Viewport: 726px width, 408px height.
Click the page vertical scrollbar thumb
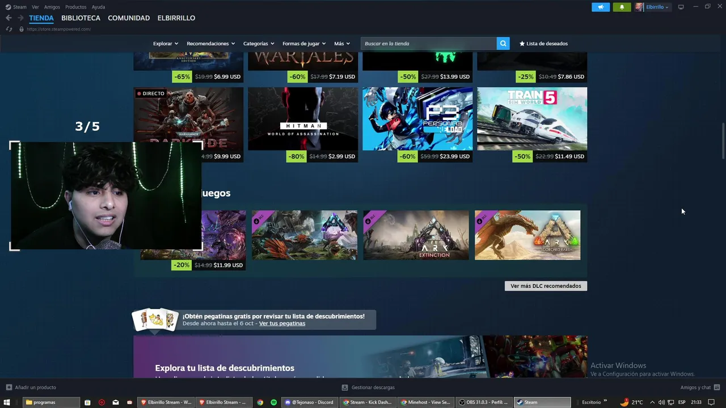point(723,141)
